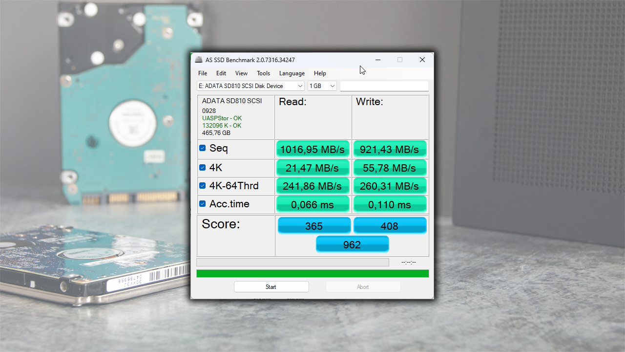Open the Language menu
The height and width of the screenshot is (352, 625).
(x=292, y=73)
